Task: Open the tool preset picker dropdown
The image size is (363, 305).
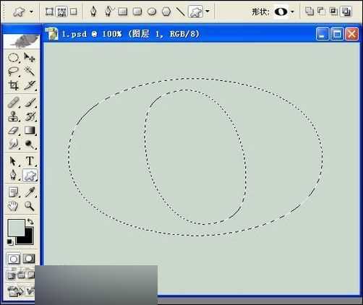Action: (31, 12)
